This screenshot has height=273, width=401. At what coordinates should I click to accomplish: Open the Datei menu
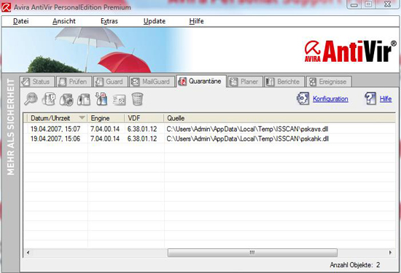20,21
